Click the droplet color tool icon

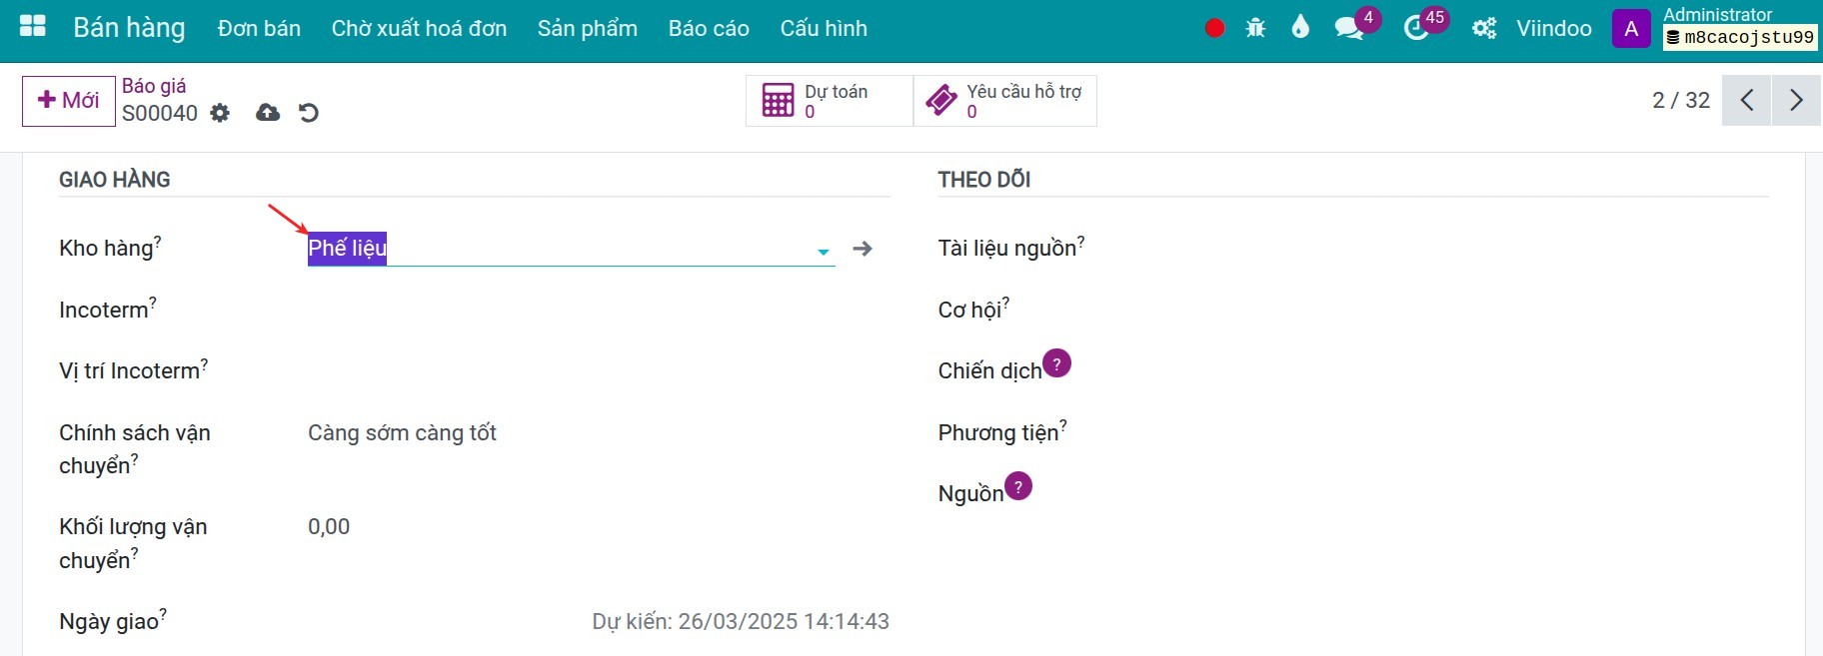[1299, 27]
